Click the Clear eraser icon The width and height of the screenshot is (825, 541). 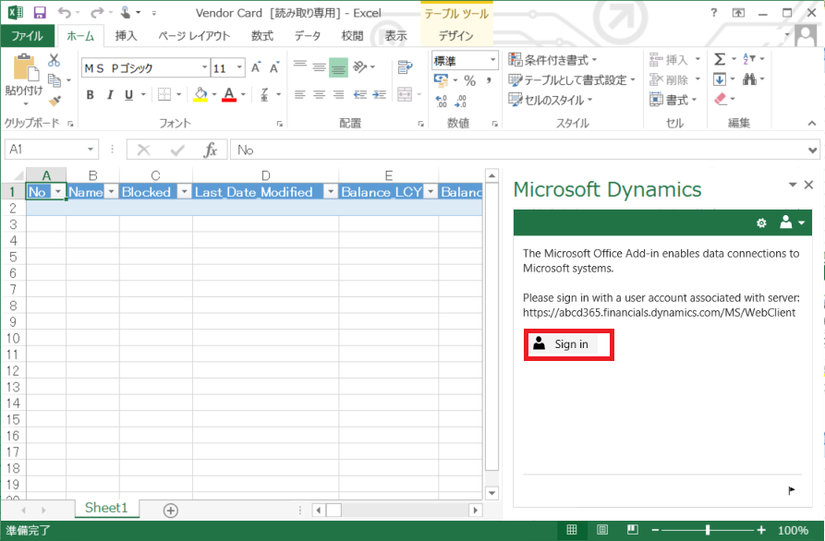pos(720,99)
